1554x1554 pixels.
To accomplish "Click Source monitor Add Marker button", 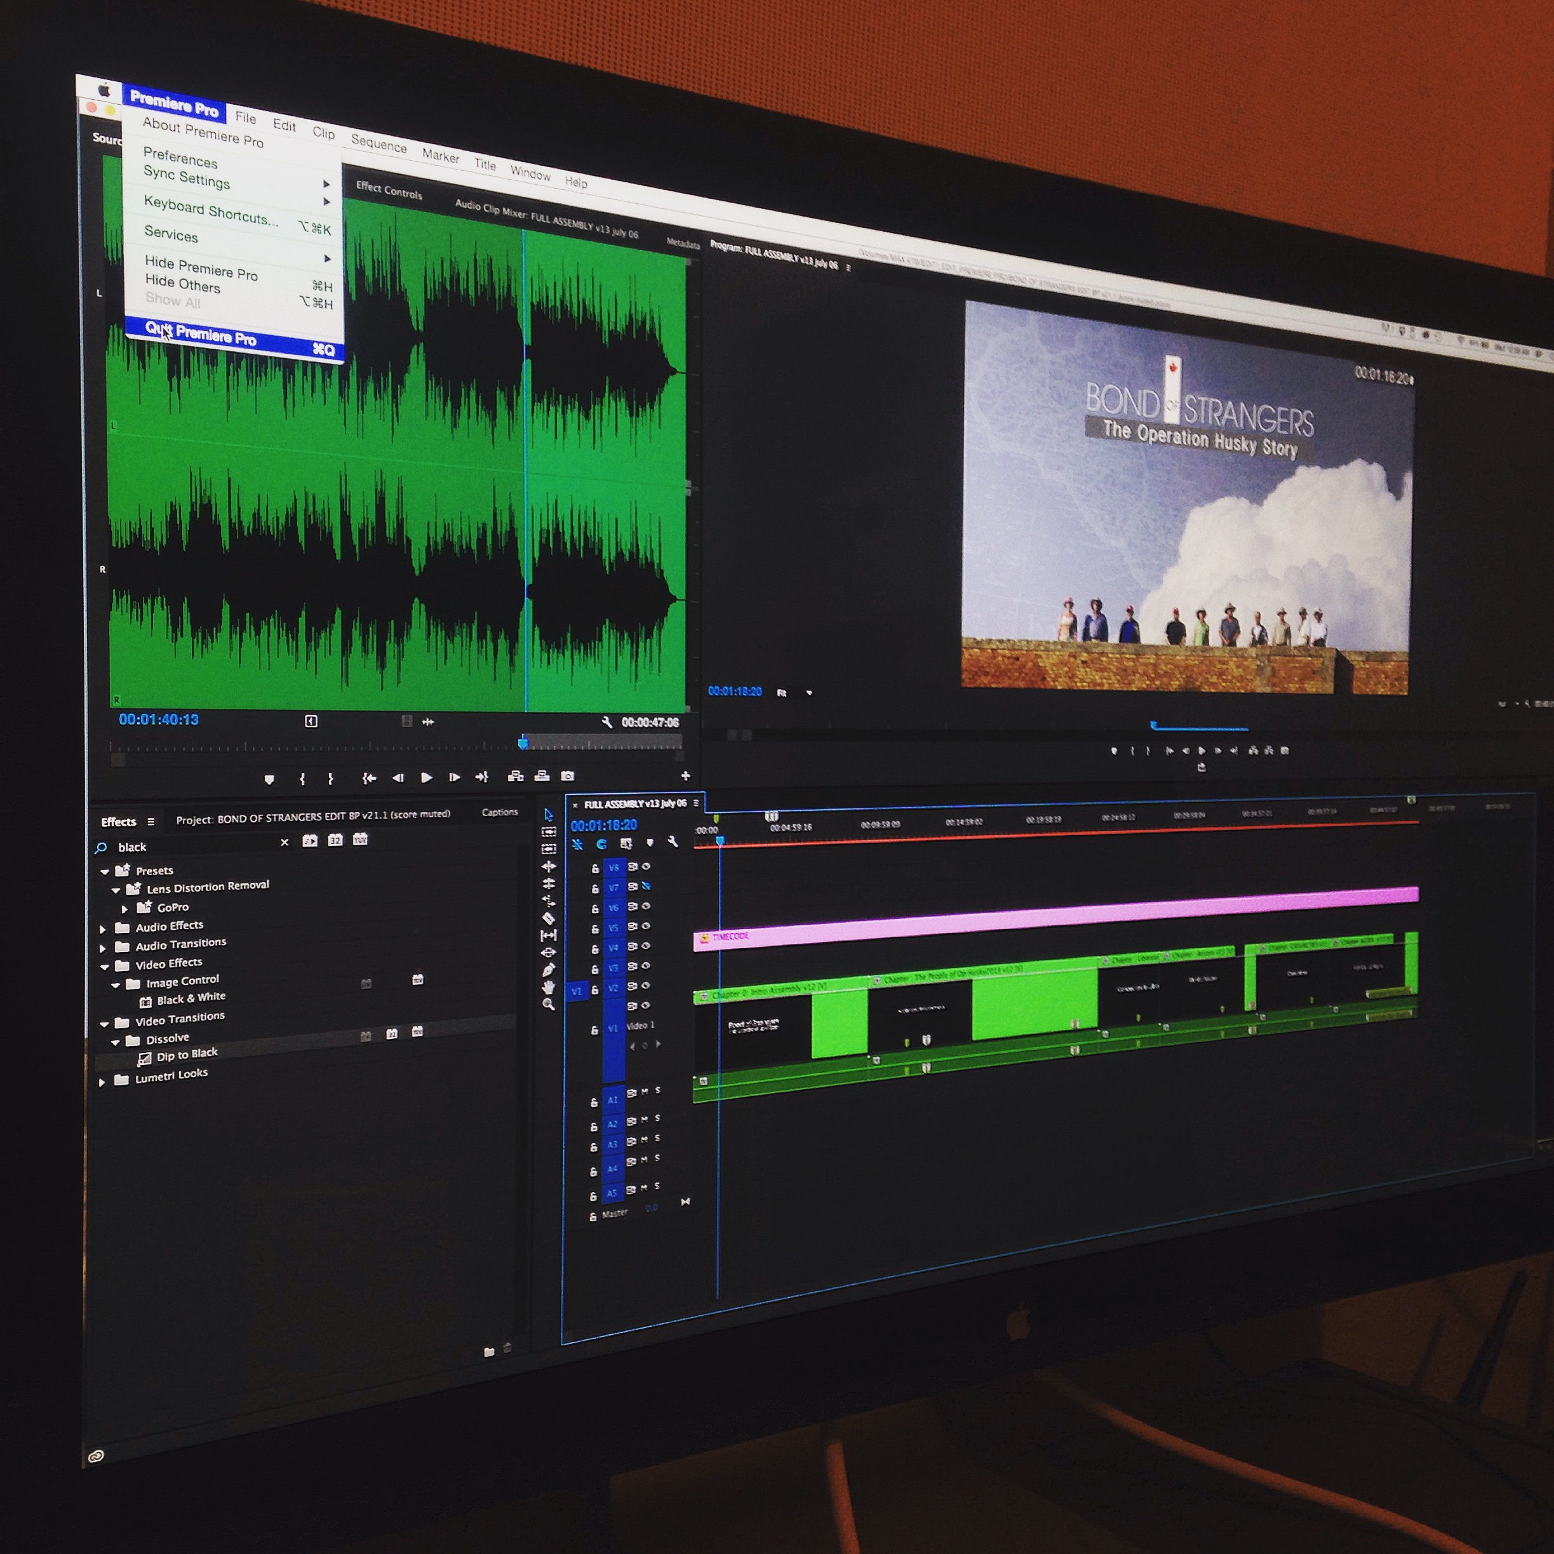I will click(269, 779).
